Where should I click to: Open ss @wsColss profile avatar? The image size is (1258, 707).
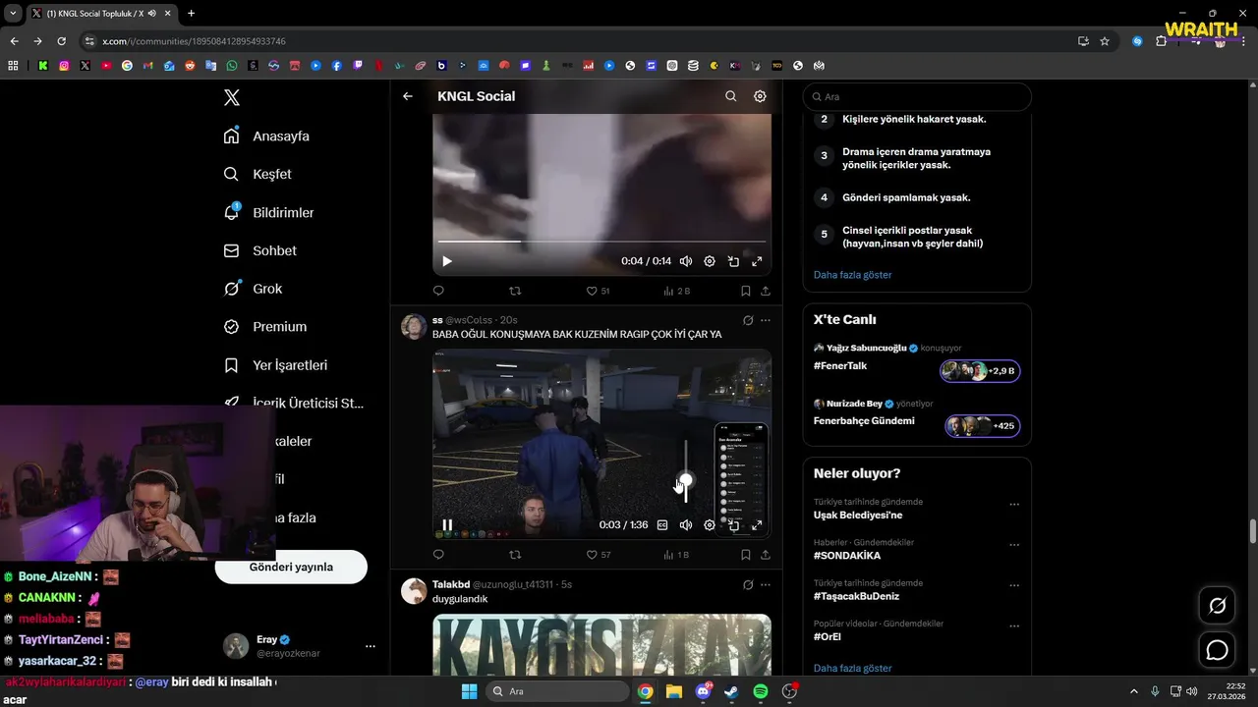(414, 327)
